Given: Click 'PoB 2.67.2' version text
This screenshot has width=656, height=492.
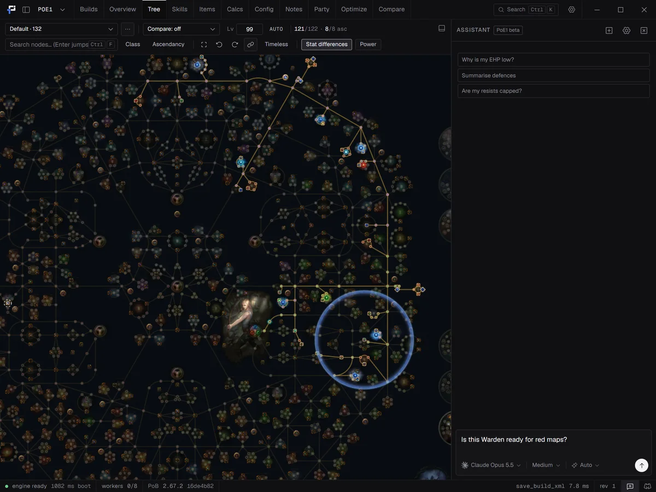Looking at the screenshot, I should tap(166, 486).
